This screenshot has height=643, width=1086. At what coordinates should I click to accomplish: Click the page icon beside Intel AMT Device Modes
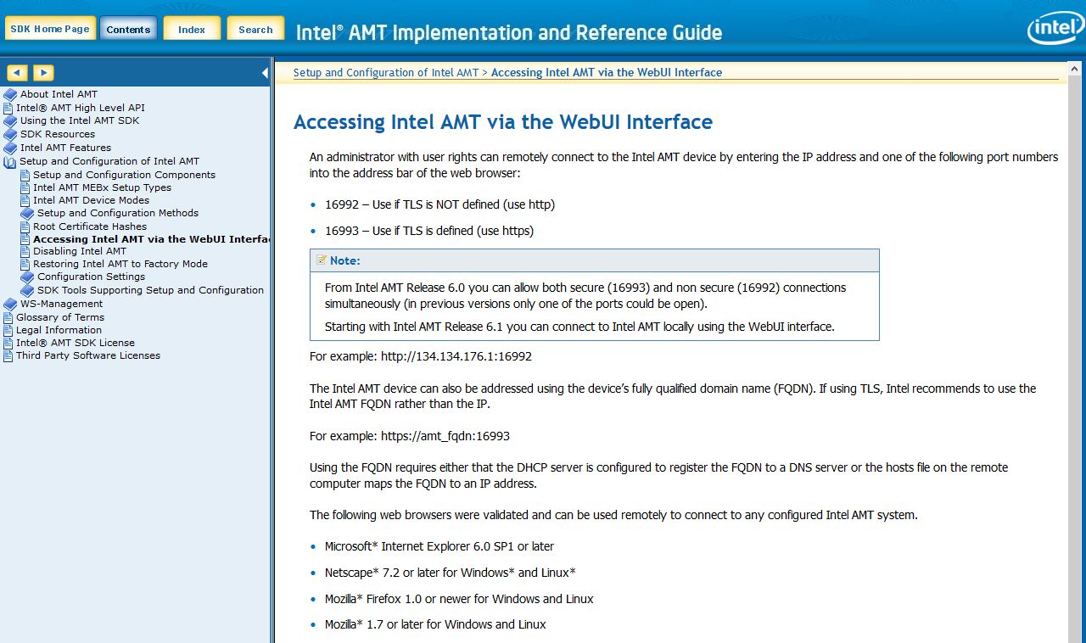[x=25, y=200]
